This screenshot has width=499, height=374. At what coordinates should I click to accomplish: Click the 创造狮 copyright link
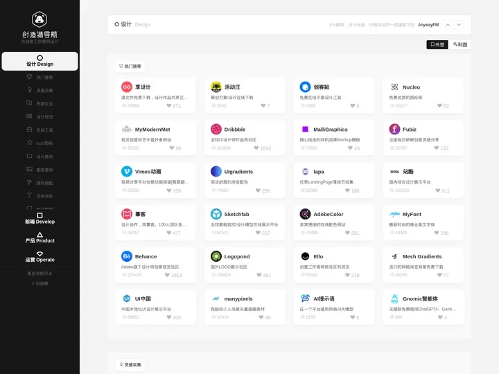(40, 283)
